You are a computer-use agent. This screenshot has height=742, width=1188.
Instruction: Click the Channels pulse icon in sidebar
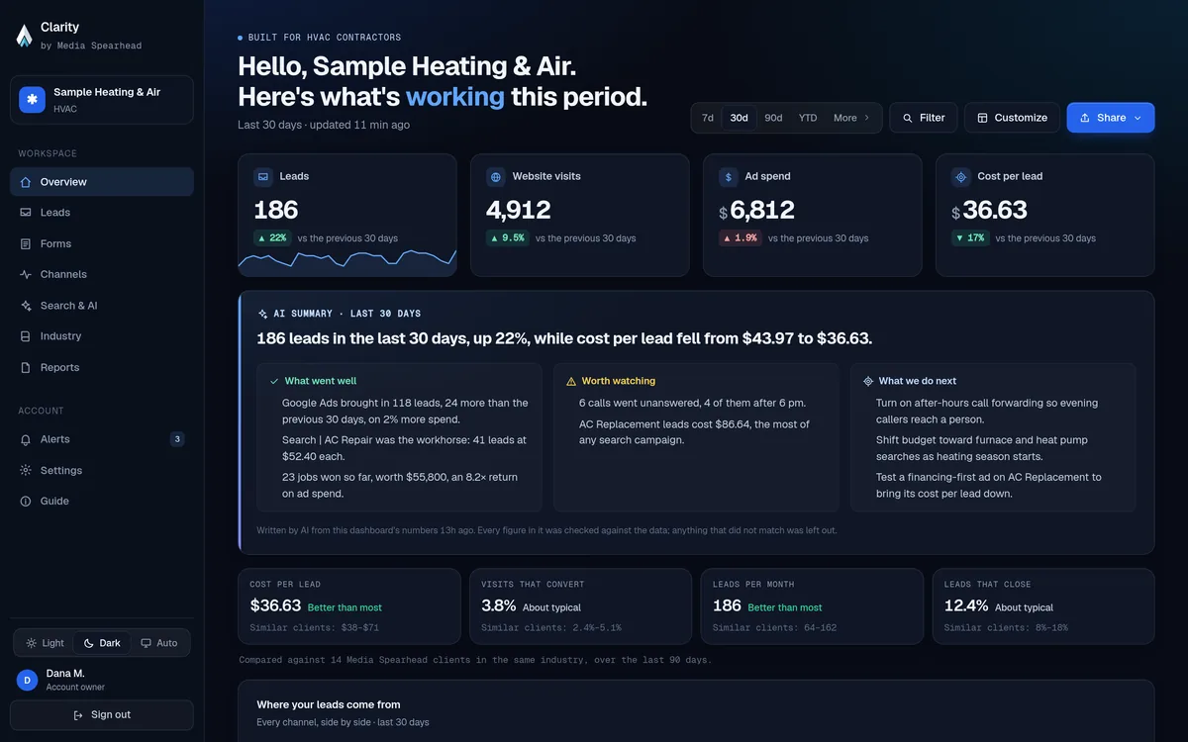[x=26, y=274]
